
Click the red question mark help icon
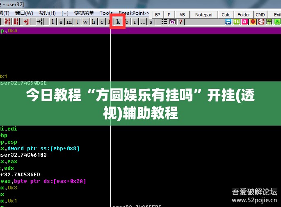pos(180,22)
